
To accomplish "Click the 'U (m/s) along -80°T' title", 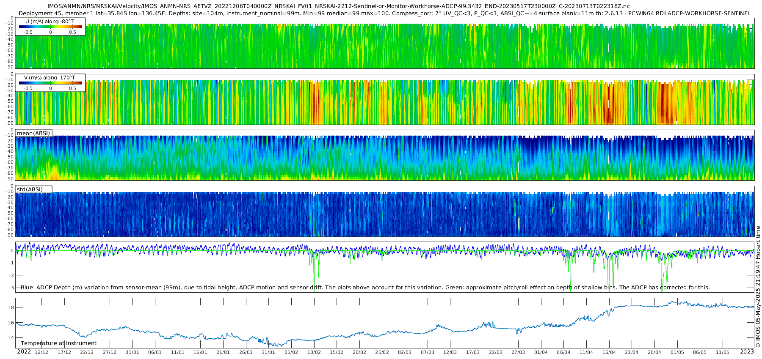I will (x=50, y=21).
